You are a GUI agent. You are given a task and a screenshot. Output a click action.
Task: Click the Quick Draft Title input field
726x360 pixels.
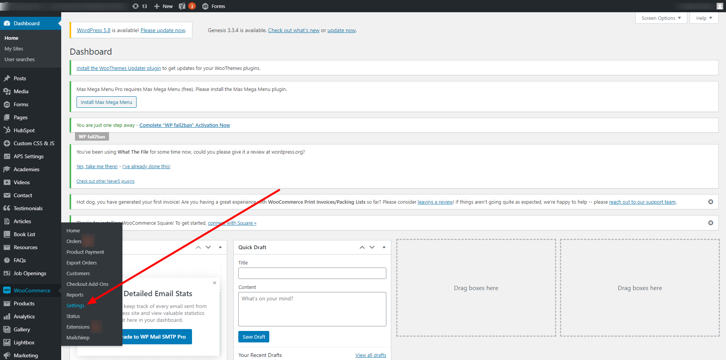[312, 273]
